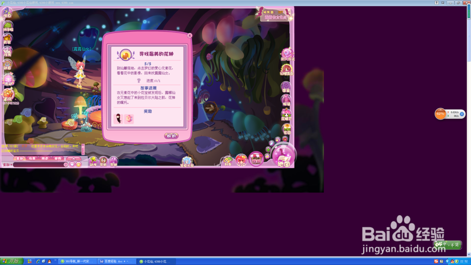Click the 62% orange floating ball
Image resolution: width=471 pixels, height=265 pixels.
click(440, 114)
